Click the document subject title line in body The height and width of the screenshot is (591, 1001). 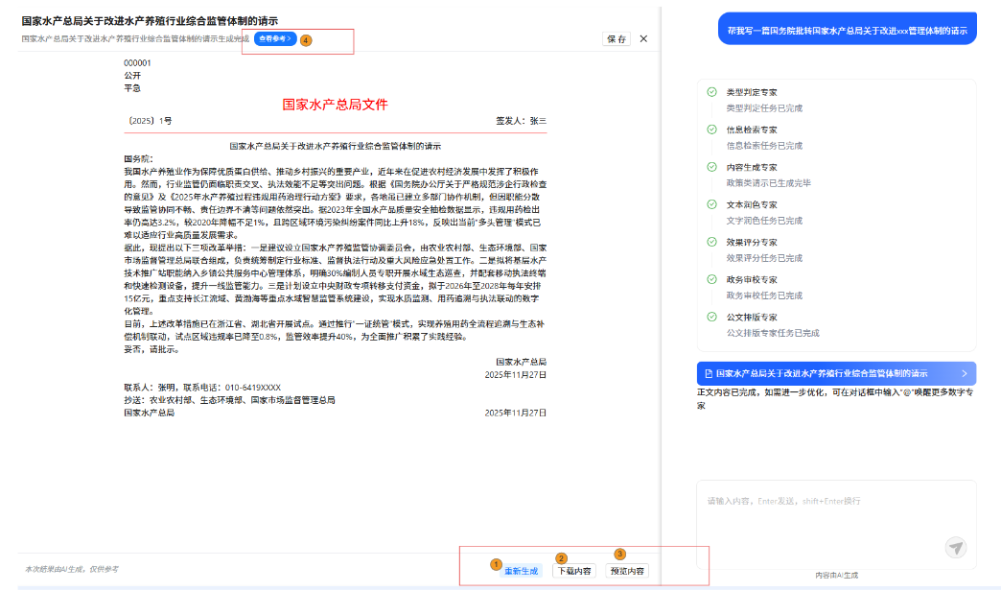point(335,146)
